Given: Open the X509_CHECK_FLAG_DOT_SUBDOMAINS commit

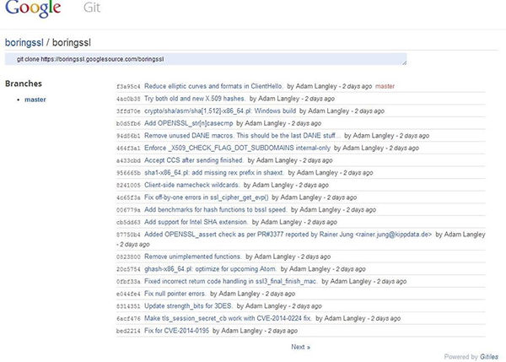Looking at the screenshot, I should click(237, 148).
